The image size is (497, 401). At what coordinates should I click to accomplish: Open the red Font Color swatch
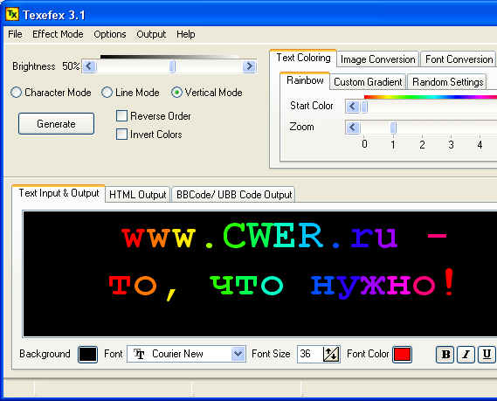pyautogui.click(x=402, y=355)
